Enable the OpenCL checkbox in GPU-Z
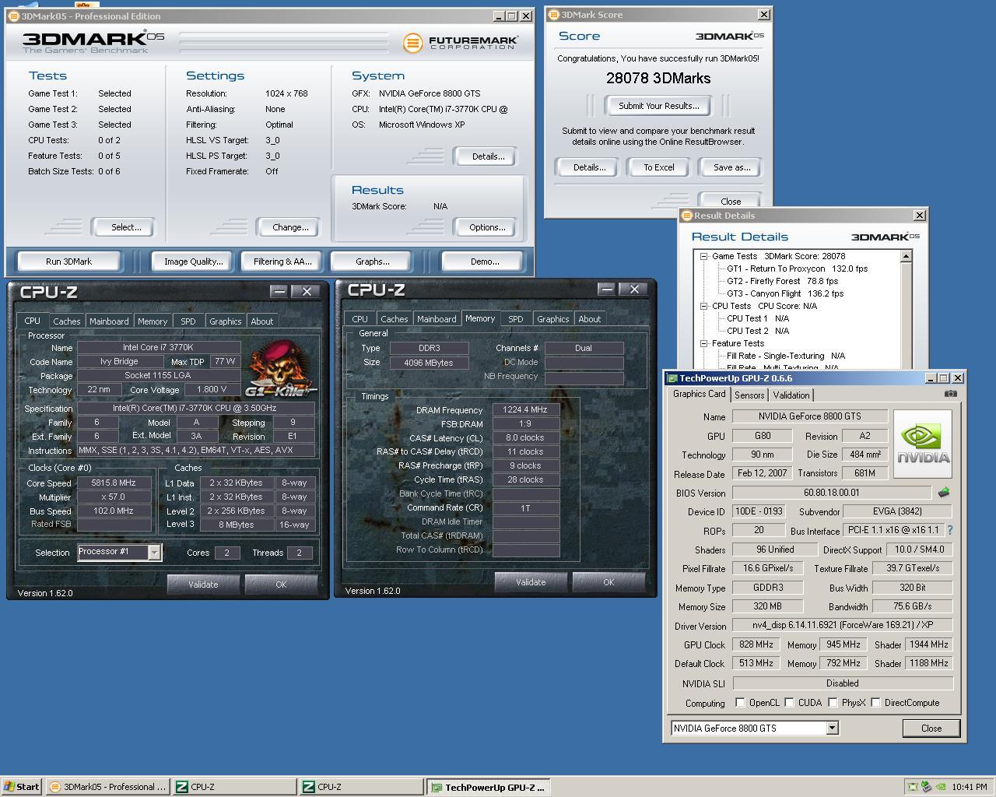Image resolution: width=996 pixels, height=797 pixels. 740,703
